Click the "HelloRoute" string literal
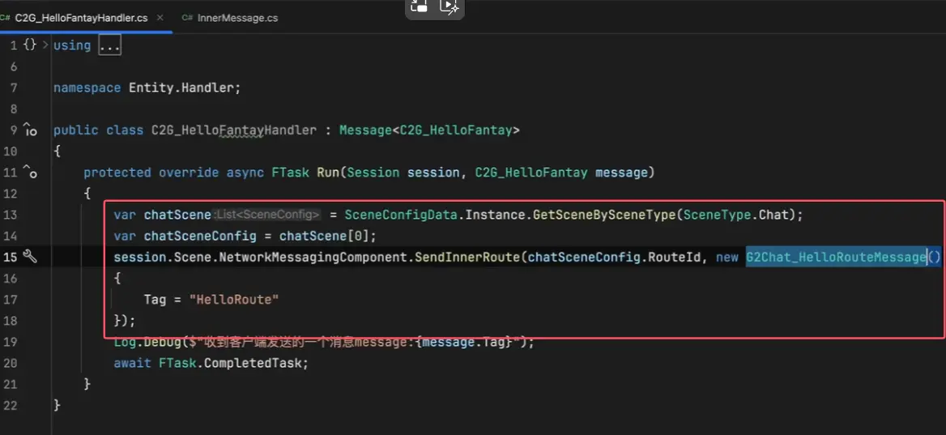The image size is (946, 435). 234,300
